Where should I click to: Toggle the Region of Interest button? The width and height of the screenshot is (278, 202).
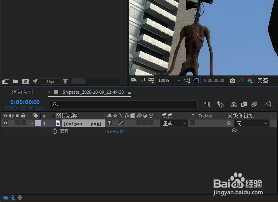(196, 81)
